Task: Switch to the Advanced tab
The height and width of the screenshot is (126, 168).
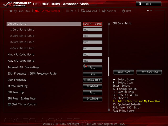Action: pos(89,11)
